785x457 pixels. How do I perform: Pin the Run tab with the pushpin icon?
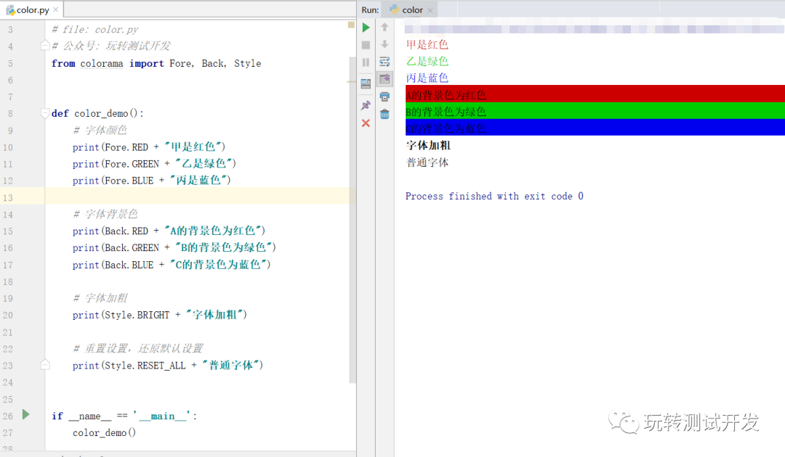click(366, 105)
